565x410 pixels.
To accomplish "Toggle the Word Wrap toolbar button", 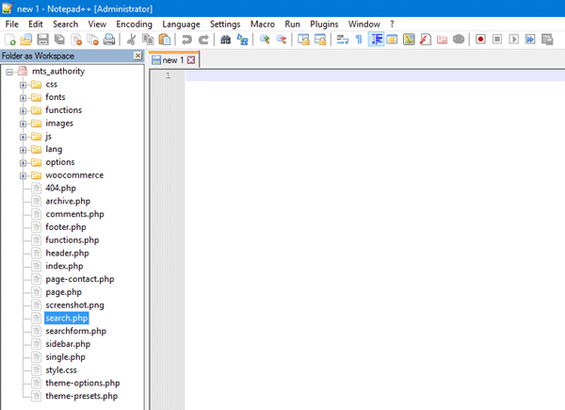I will (342, 40).
